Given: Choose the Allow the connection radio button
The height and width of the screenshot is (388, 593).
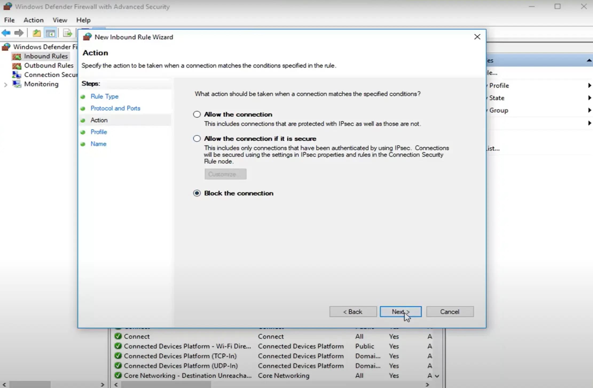Looking at the screenshot, I should tap(197, 114).
